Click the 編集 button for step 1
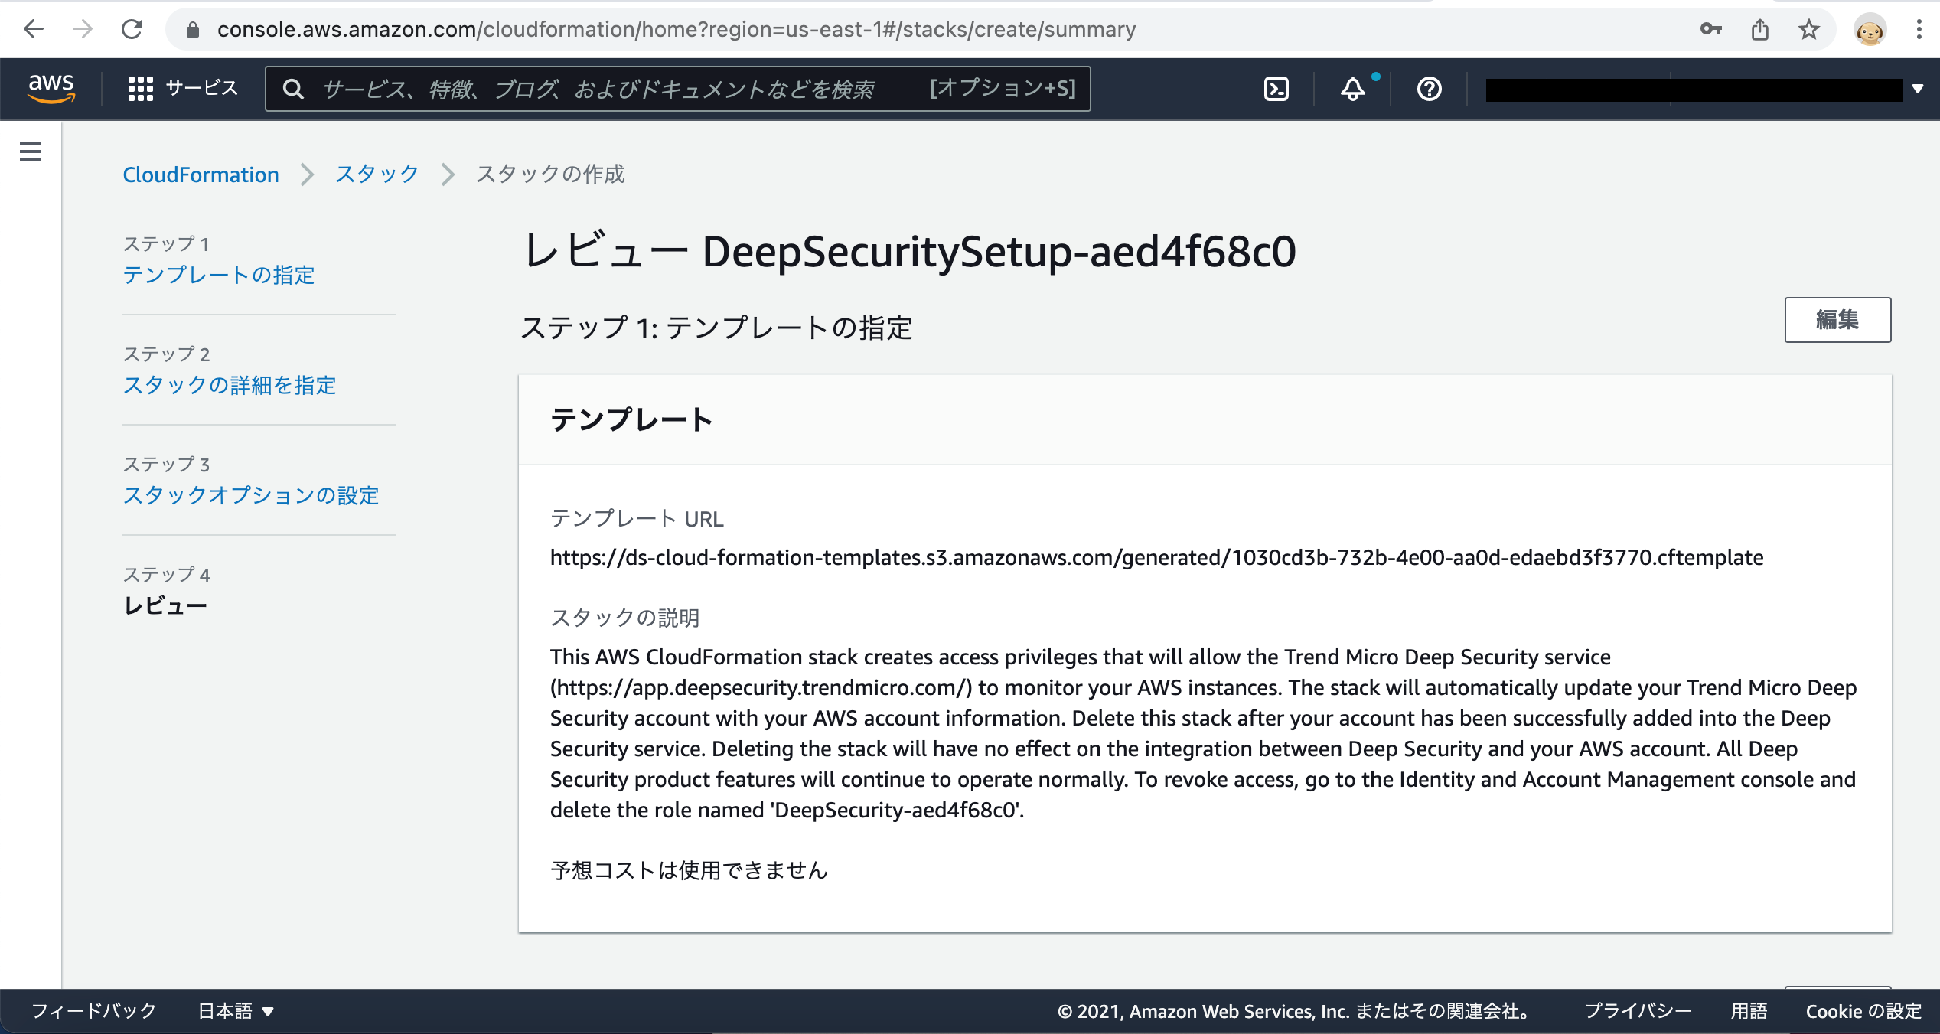 (1837, 320)
